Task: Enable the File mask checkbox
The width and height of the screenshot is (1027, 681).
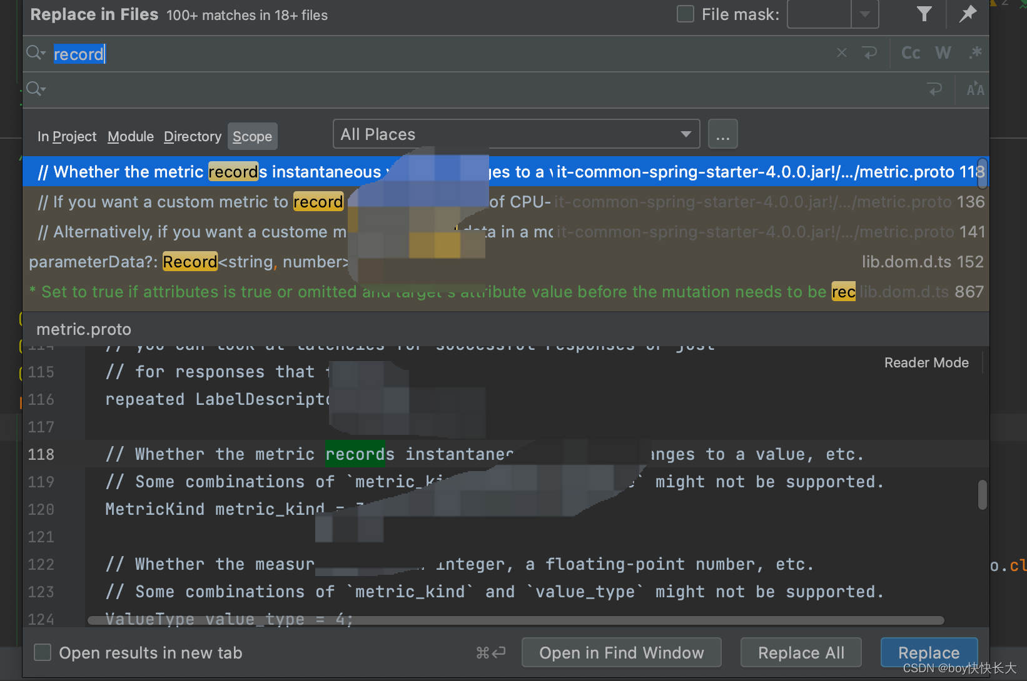Action: [686, 14]
